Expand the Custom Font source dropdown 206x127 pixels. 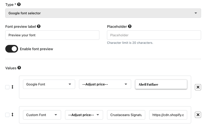coord(42,115)
